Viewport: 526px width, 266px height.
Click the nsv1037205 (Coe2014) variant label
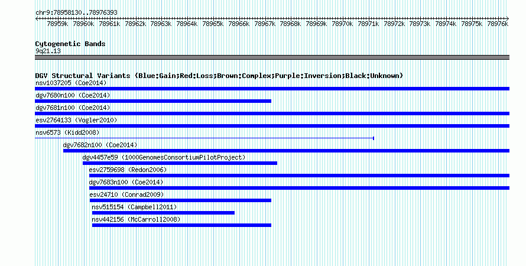(x=71, y=83)
